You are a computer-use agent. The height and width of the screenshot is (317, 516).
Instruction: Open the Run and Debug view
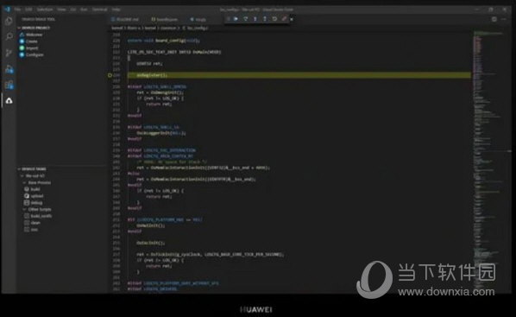point(9,69)
